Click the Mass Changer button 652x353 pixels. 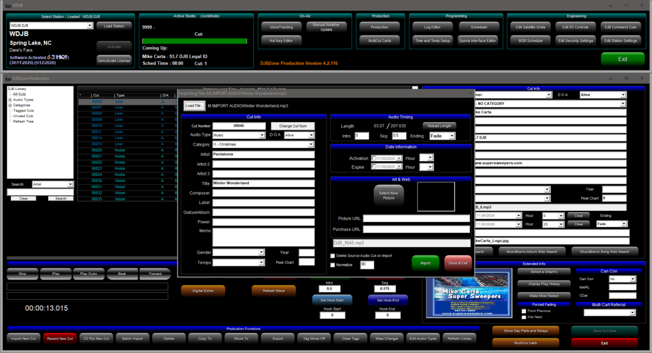pos(386,338)
